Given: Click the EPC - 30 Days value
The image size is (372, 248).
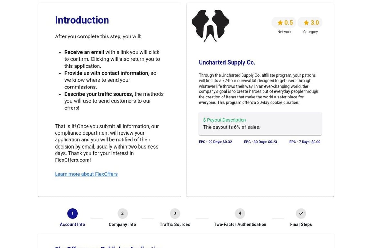Looking at the screenshot, I should coord(261,142).
